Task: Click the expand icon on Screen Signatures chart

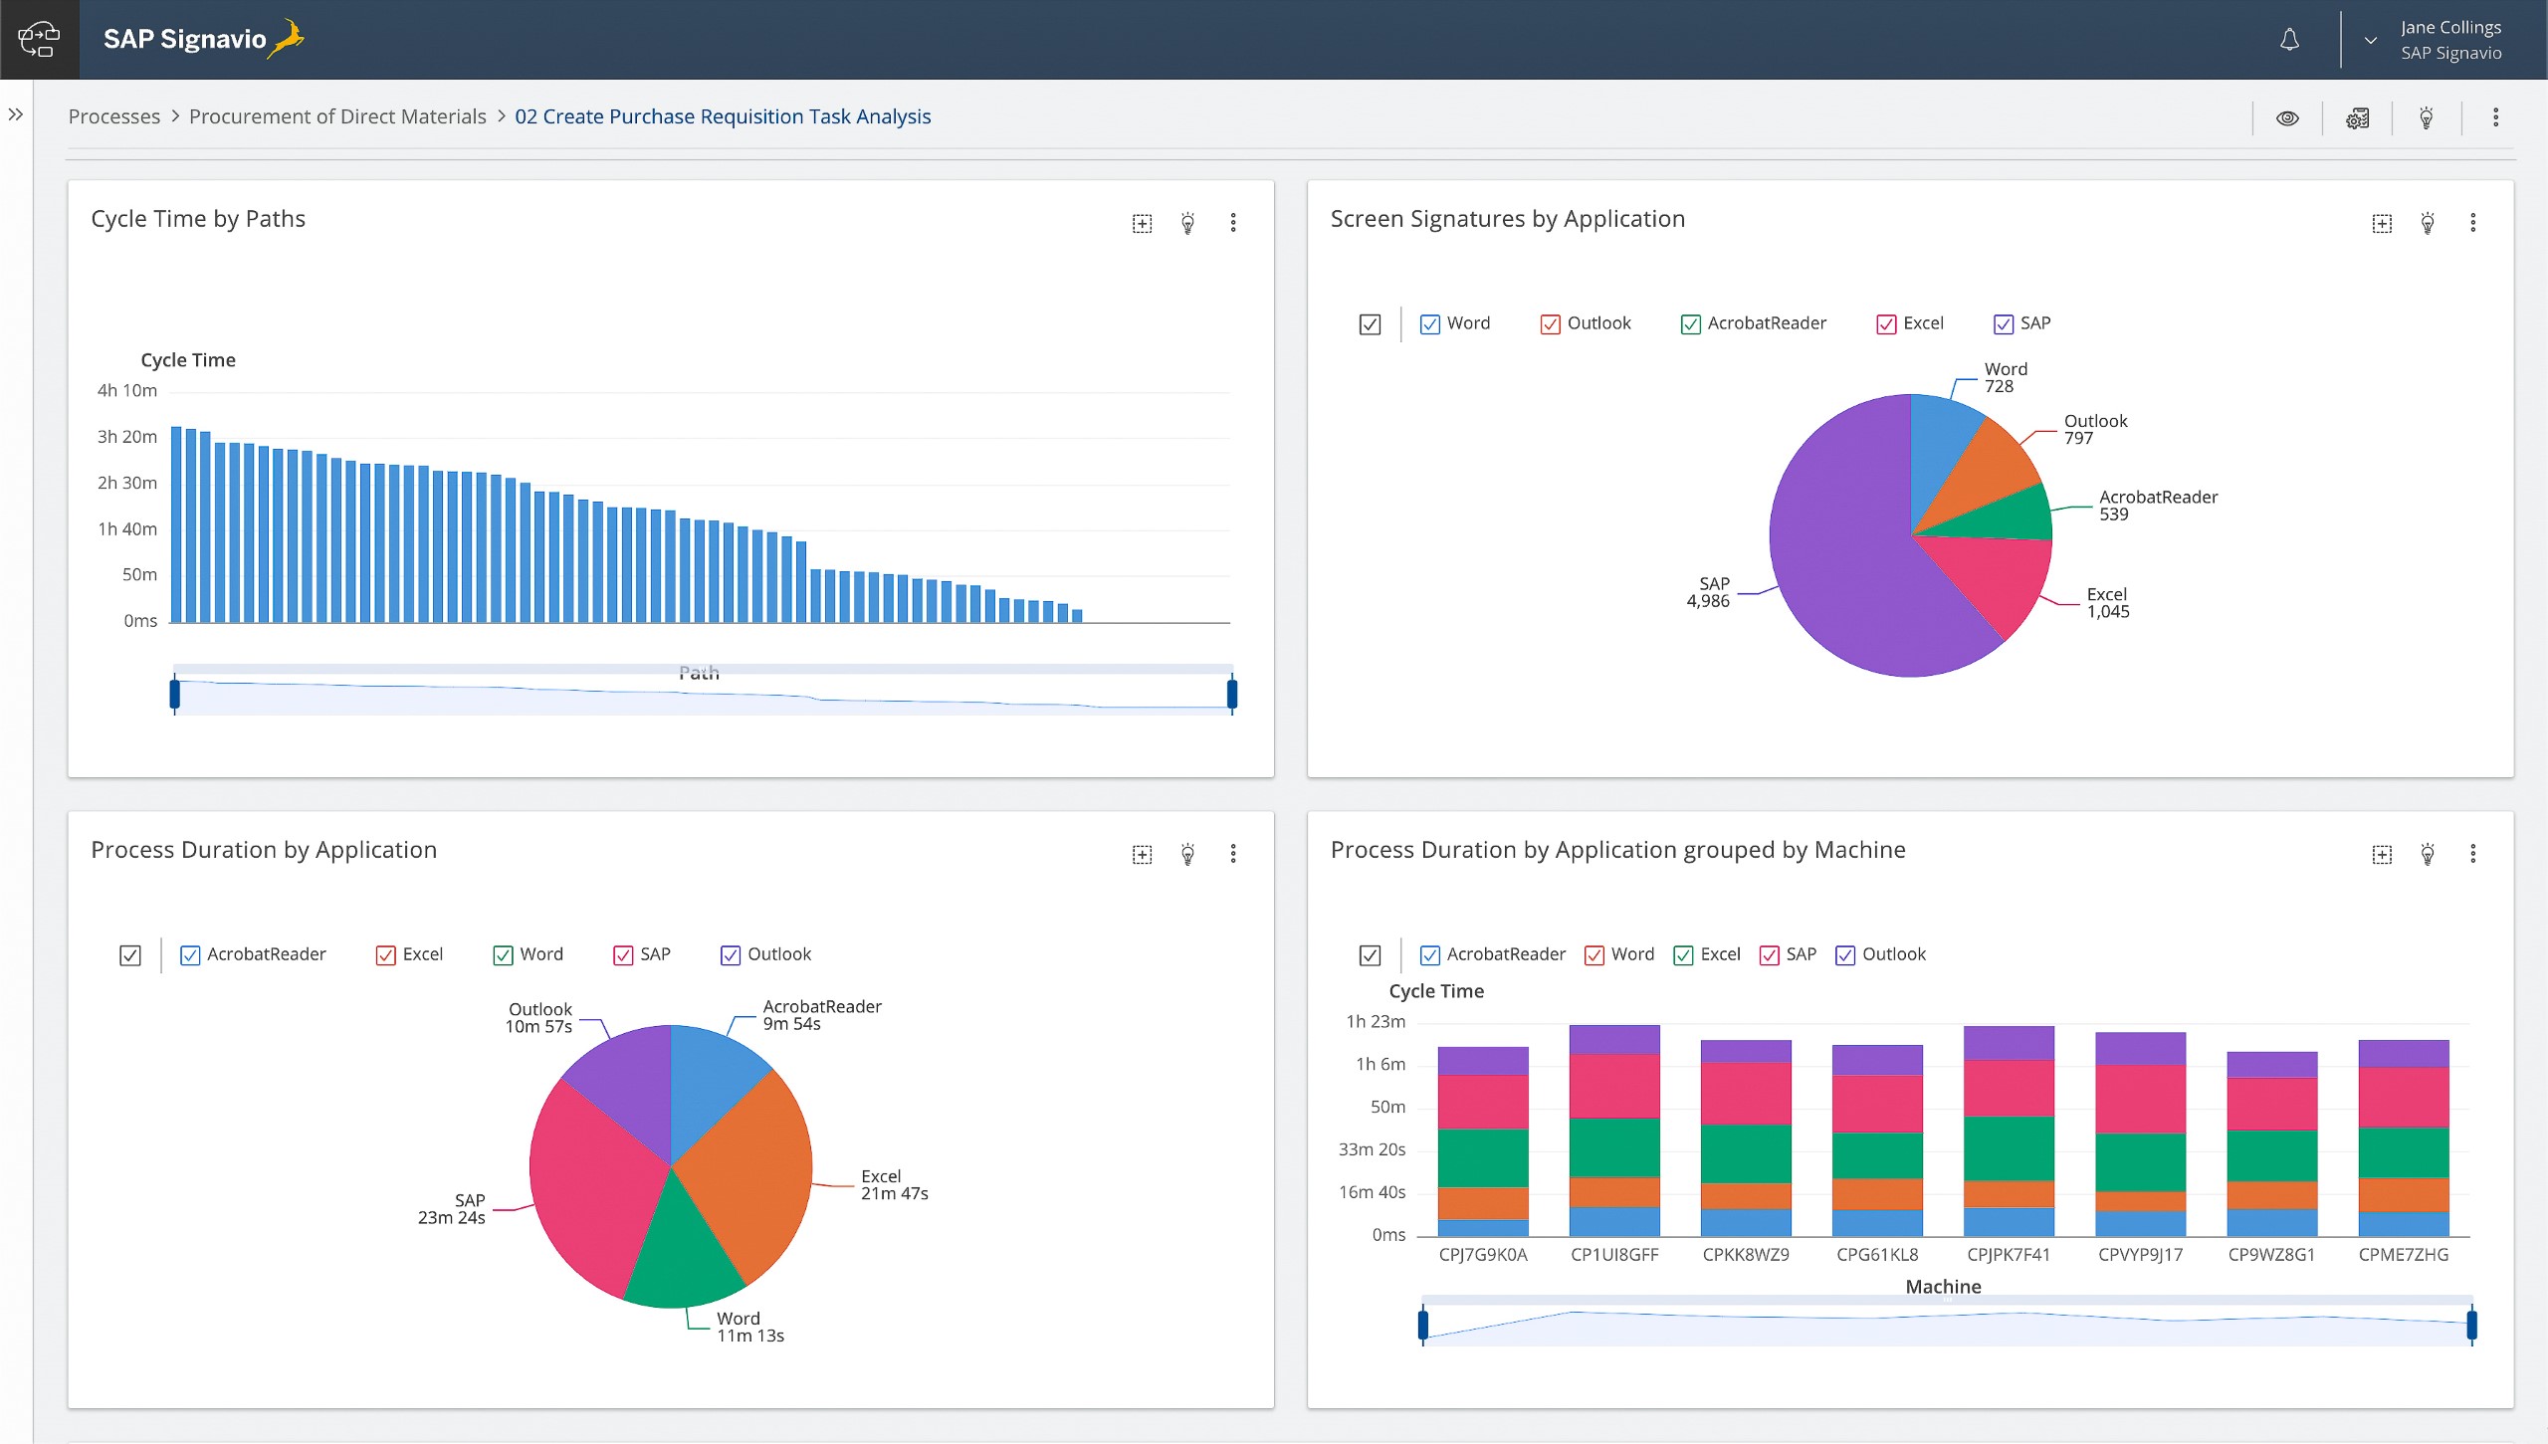Action: [2384, 221]
